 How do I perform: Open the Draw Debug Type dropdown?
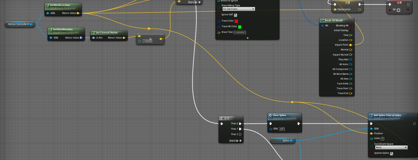(238, 9)
